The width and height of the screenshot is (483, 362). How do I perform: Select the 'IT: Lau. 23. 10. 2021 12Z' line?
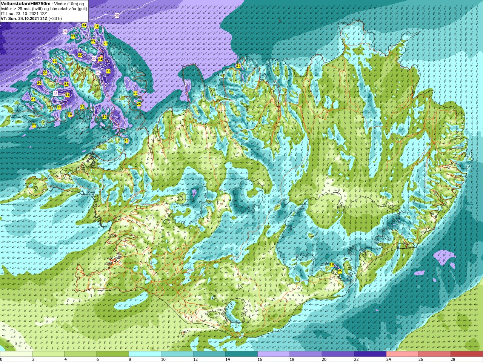tap(24, 14)
